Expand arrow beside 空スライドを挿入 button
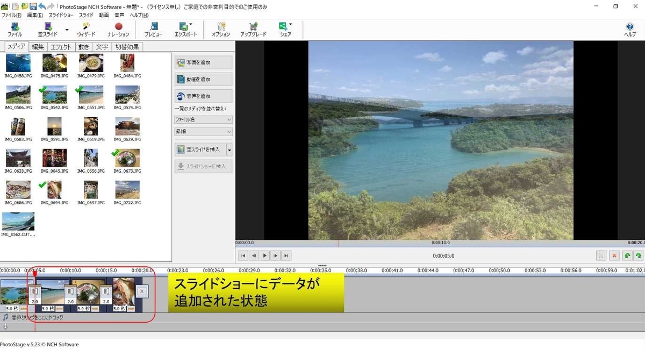645x349 pixels. coord(230,149)
